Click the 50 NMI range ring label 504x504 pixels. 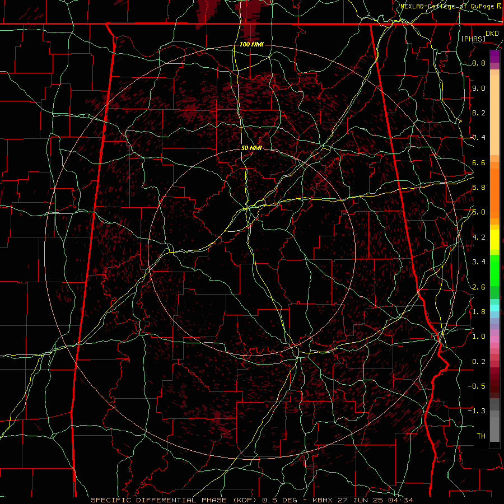pyautogui.click(x=251, y=148)
